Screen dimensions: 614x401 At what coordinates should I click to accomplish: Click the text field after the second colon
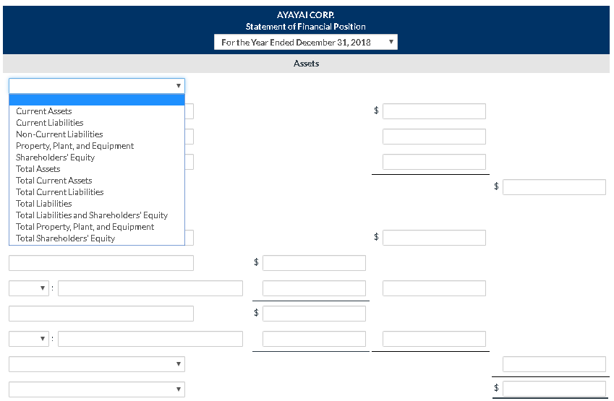[x=150, y=339]
